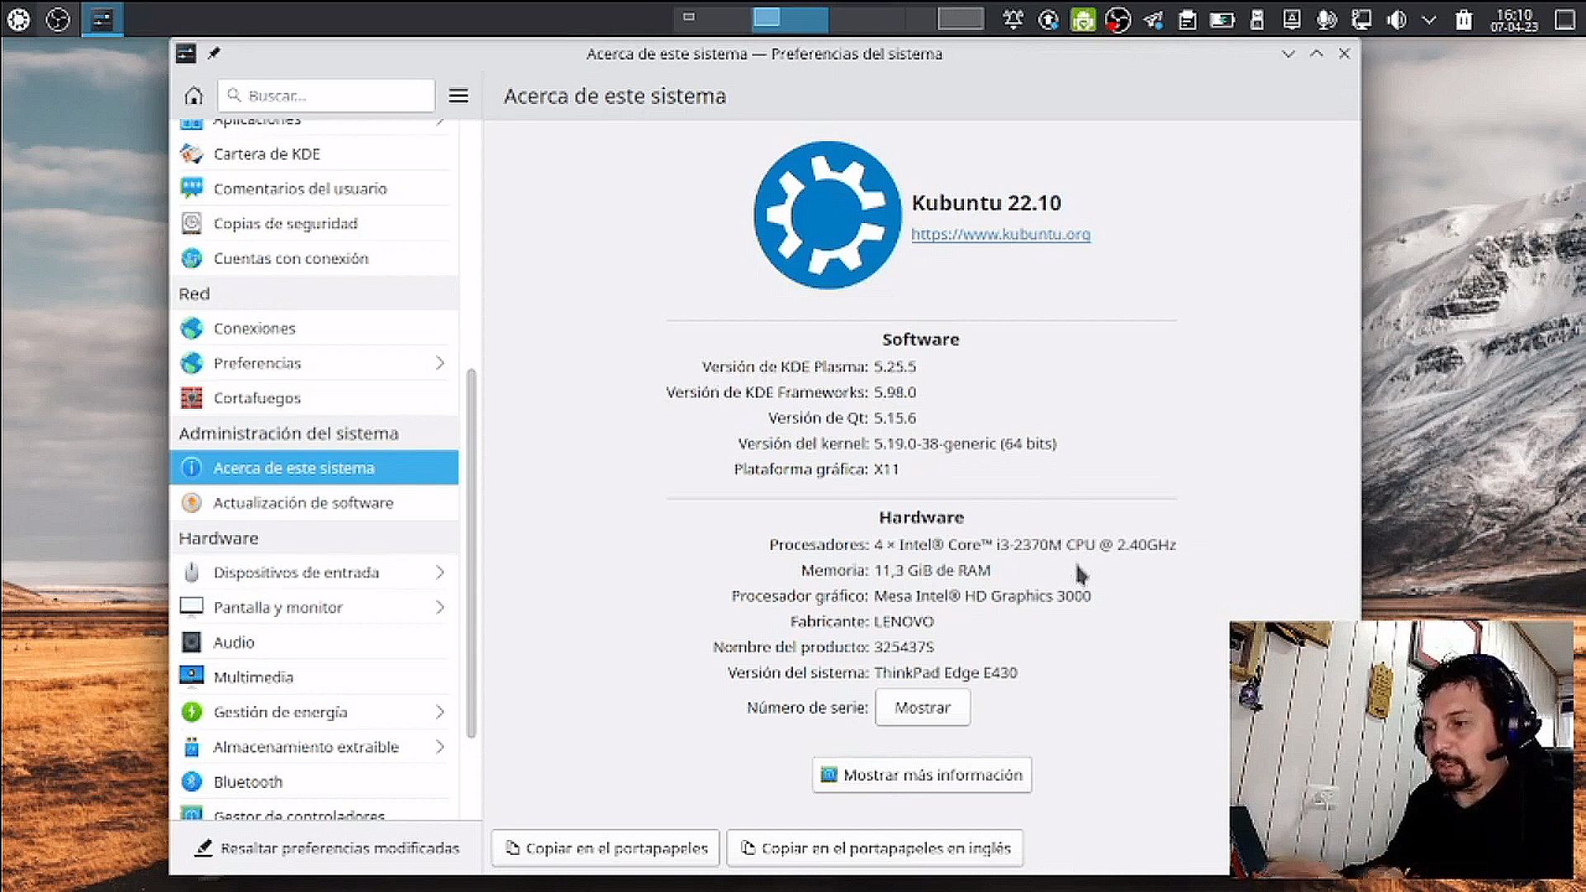Image resolution: width=1586 pixels, height=892 pixels.
Task: Click the Kubuntu gear logo
Action: point(827,215)
